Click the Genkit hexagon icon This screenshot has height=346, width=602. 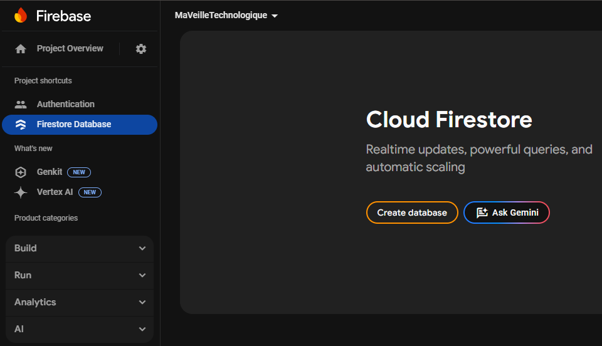coord(21,172)
